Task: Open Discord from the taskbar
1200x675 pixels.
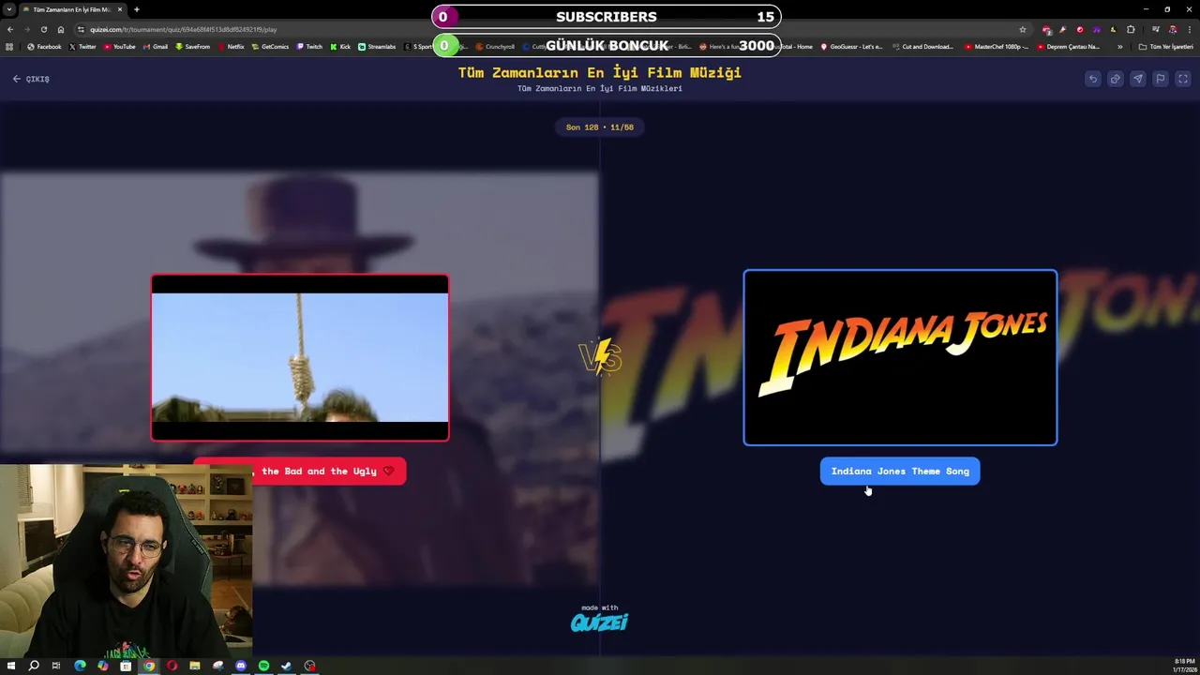Action: [x=241, y=666]
